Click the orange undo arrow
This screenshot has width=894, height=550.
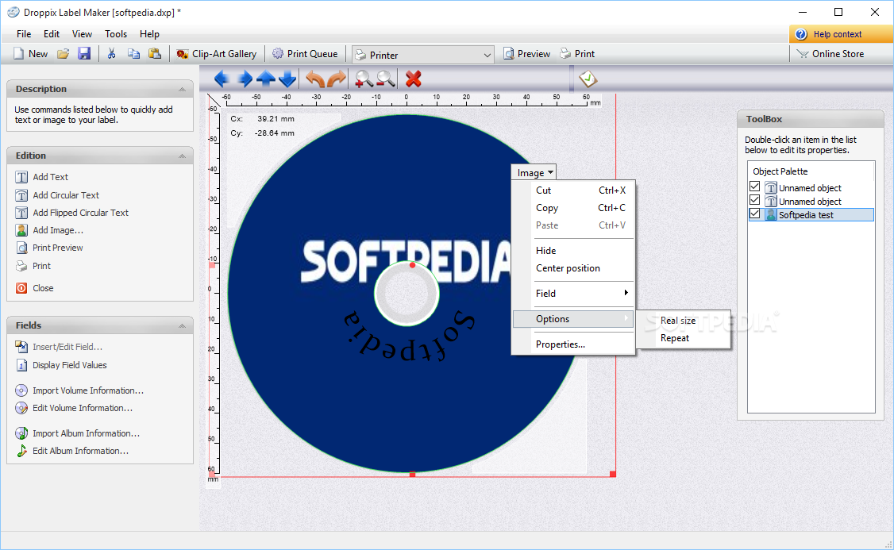314,79
